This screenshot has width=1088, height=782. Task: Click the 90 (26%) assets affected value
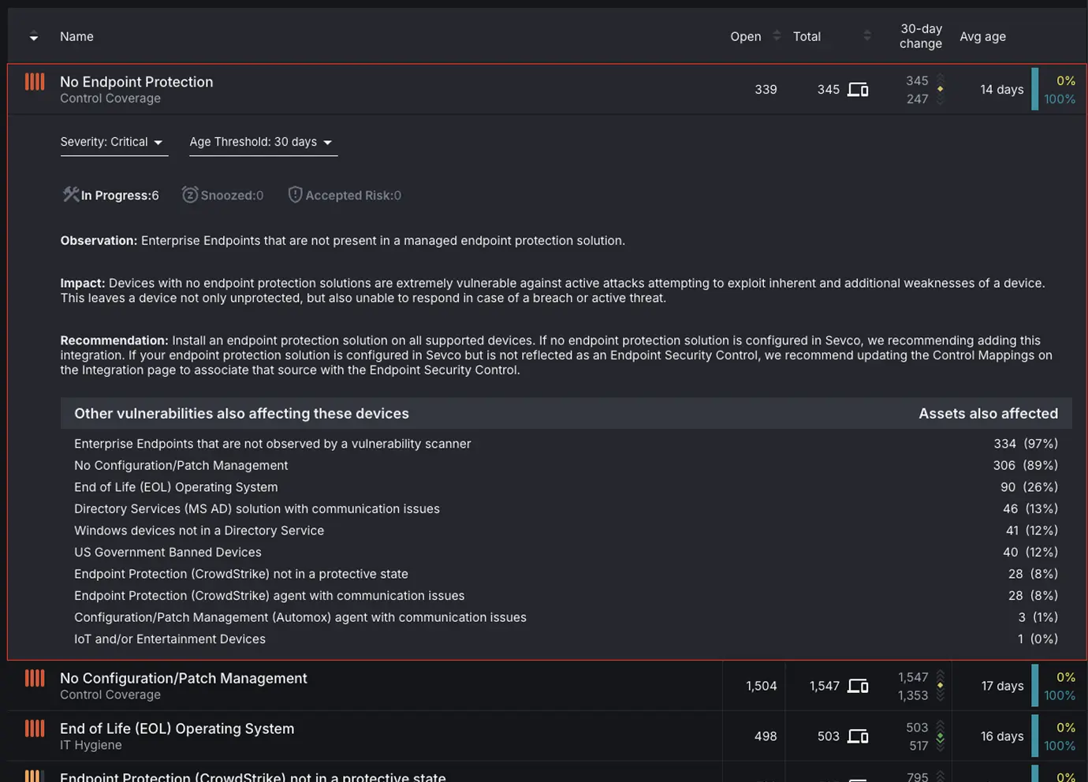pyautogui.click(x=1029, y=487)
